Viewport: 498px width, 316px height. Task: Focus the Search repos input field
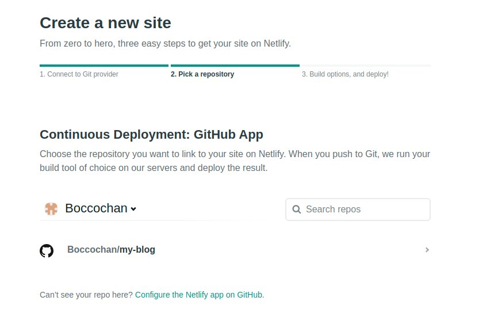tap(358, 210)
